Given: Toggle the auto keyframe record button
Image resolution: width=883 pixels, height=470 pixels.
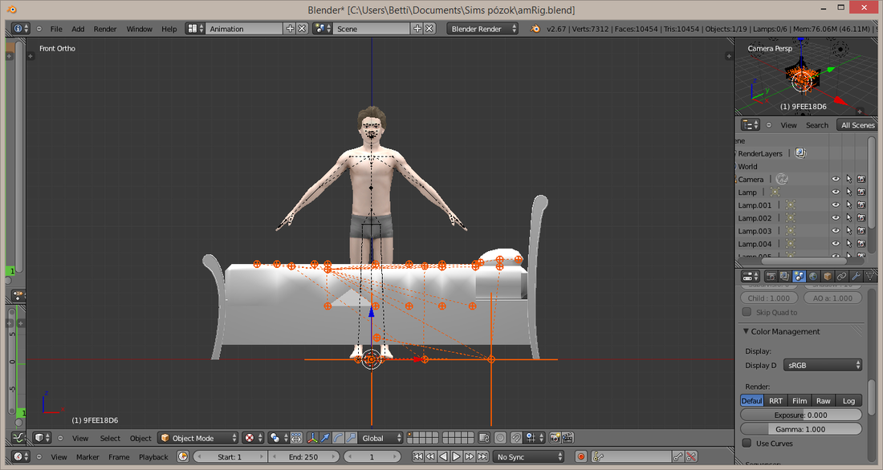Looking at the screenshot, I should point(581,456).
